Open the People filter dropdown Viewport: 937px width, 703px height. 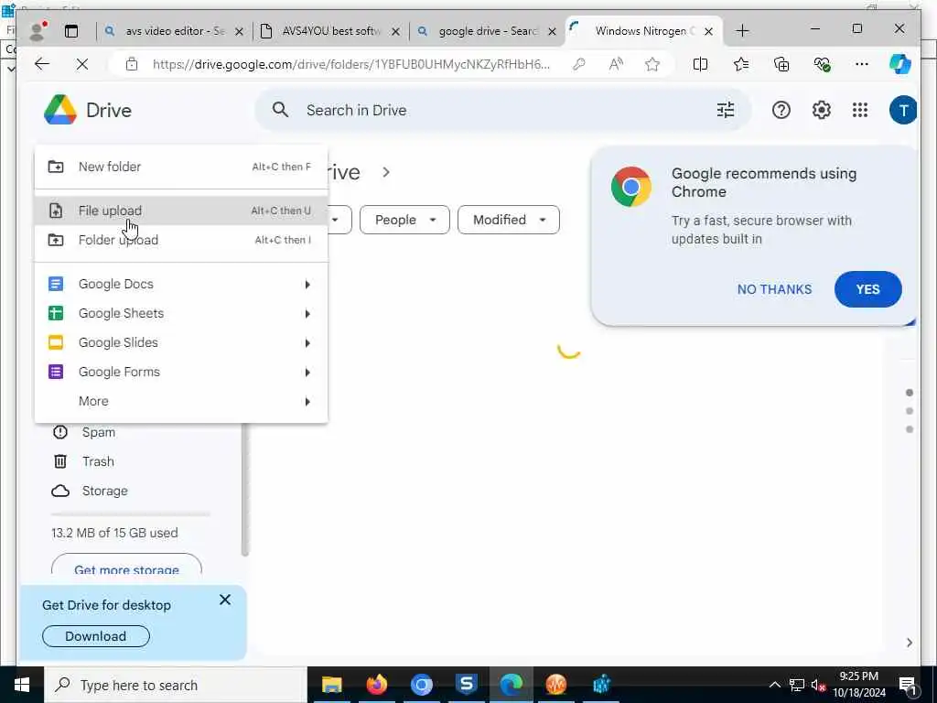(x=404, y=220)
